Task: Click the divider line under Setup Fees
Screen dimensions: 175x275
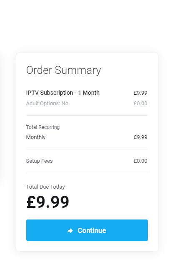Action: point(87,173)
